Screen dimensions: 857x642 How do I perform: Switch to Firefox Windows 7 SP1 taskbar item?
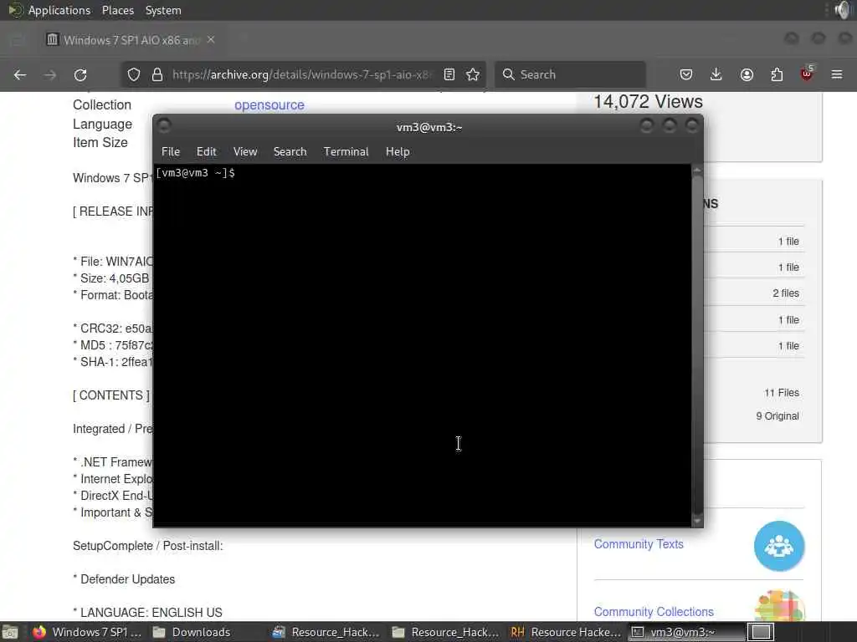(x=86, y=632)
